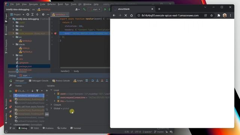Screen dimensions: 240x135
Task: Toggle the breakpoint on line 5
Action: click(55, 33)
